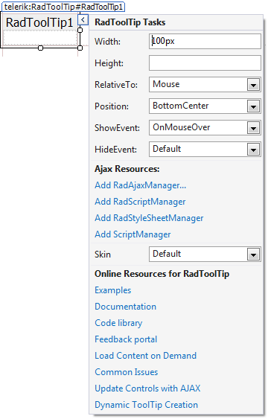Open the Code library link

click(x=118, y=323)
